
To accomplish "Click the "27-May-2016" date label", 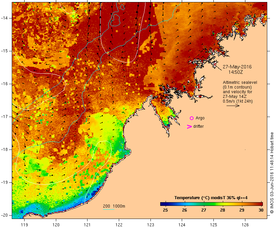I will [x=237, y=67].
